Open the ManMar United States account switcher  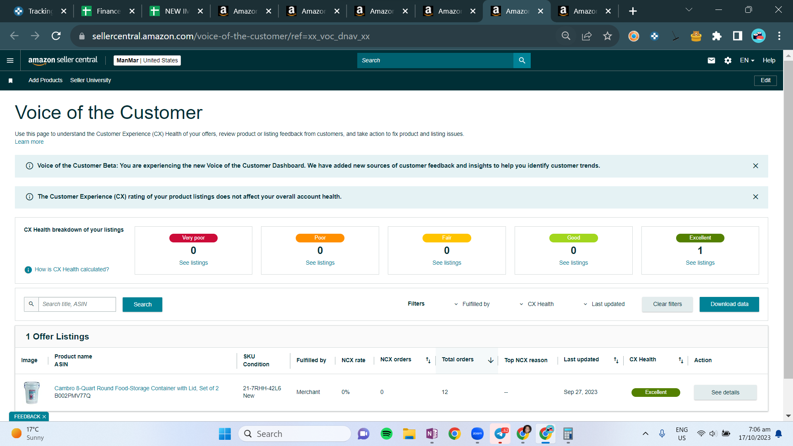147,60
